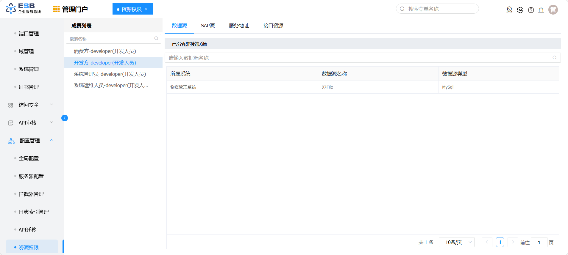Click the go-to page number input
The image size is (568, 255).
point(539,242)
